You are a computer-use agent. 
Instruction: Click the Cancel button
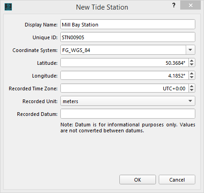tap(177, 180)
